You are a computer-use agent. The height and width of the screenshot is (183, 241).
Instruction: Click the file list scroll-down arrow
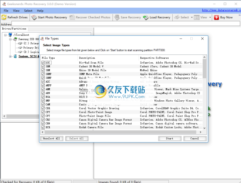pyautogui.click(x=204, y=128)
